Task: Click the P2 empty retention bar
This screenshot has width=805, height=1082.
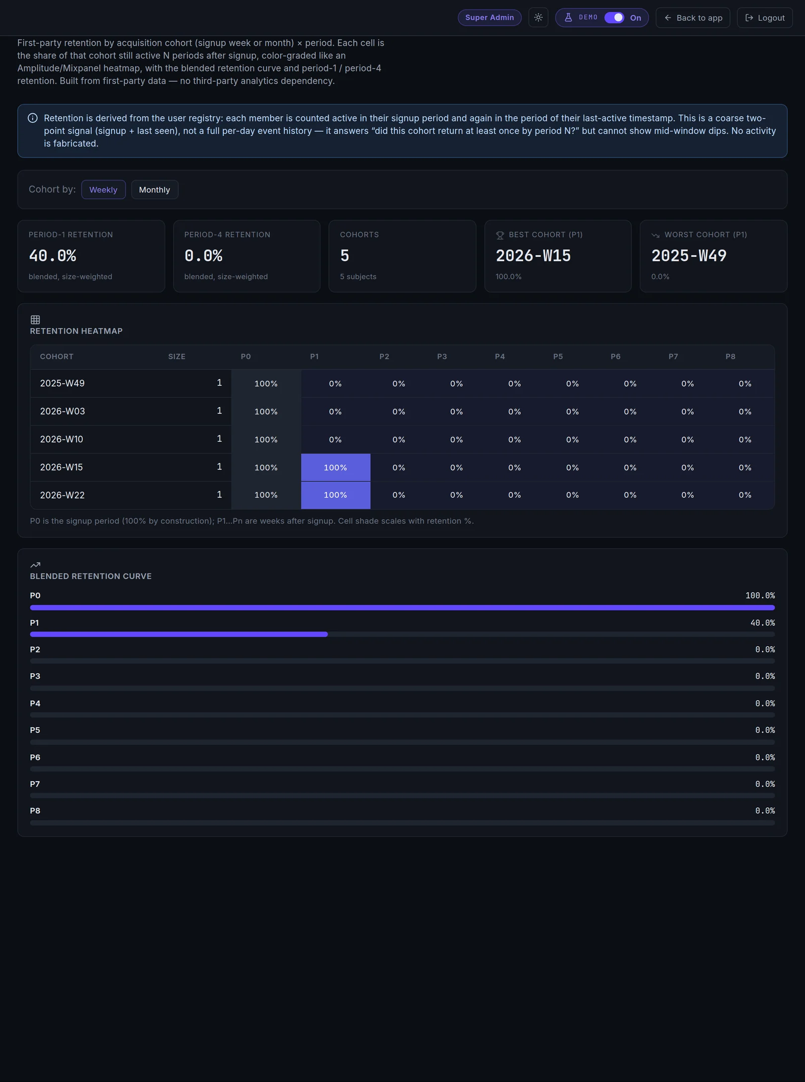Action: click(x=402, y=661)
